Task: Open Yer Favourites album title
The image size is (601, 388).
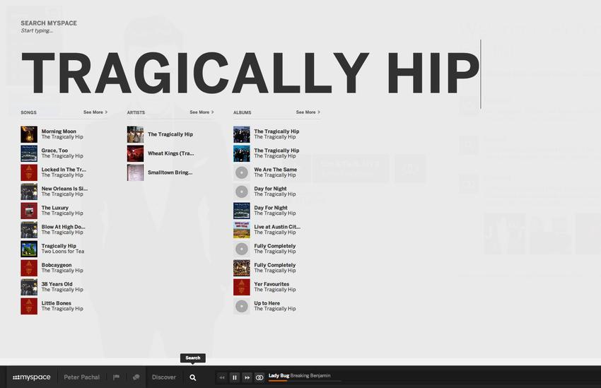Action: 272,284
